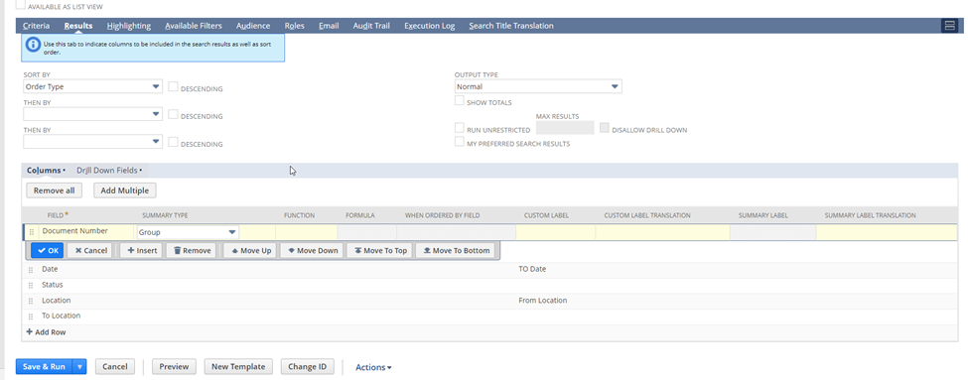This screenshot has width=968, height=380.
Task: View the Execution Log tab
Action: point(429,26)
